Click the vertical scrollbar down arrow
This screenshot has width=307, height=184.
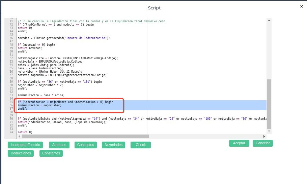coord(269,131)
